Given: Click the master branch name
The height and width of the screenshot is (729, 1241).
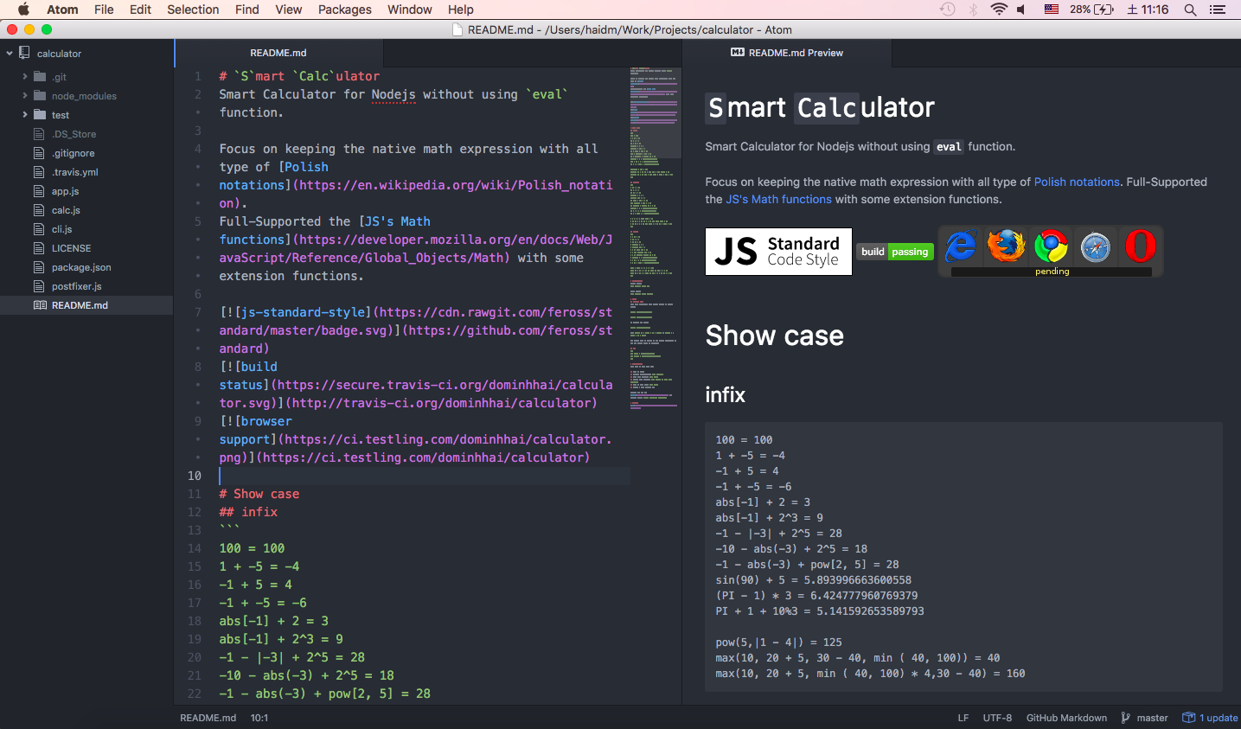Looking at the screenshot, I should click(1152, 718).
